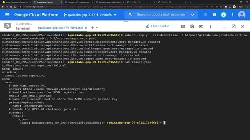250x140 pixels.
Task: Open the qwiklabs-gcp project selector dropdown
Action: click(90, 15)
